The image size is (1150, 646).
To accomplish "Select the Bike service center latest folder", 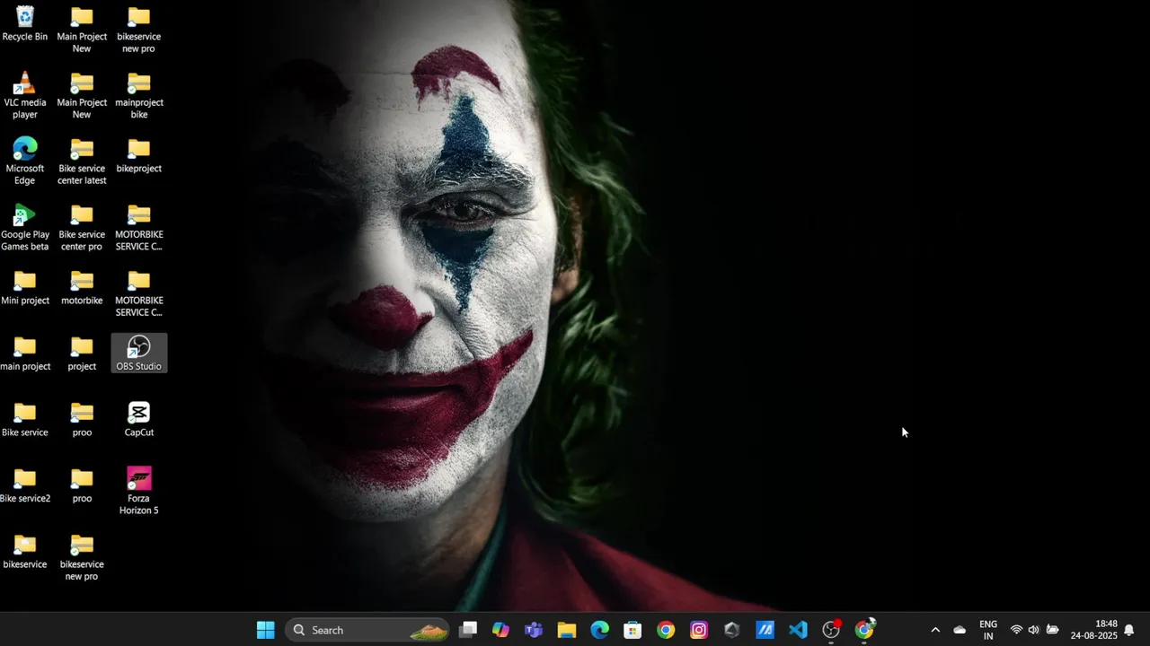I will pyautogui.click(x=82, y=161).
